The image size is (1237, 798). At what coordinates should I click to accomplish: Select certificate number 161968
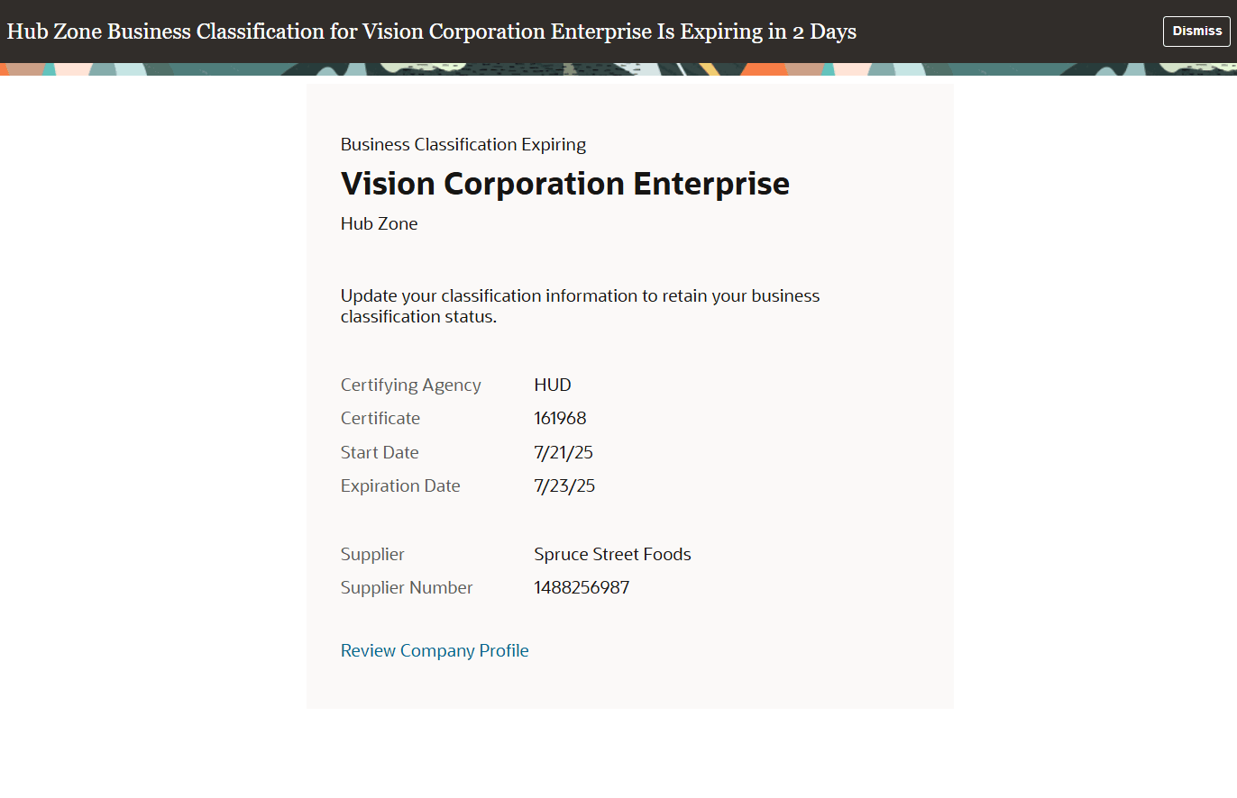560,418
